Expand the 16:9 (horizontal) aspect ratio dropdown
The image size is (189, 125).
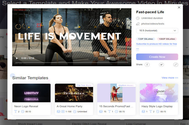pyautogui.click(x=157, y=31)
